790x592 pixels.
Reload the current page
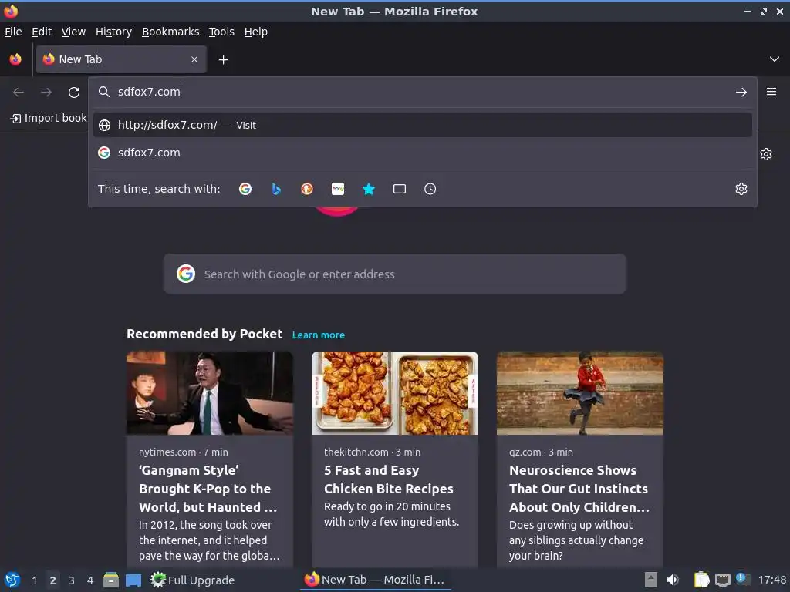tap(74, 92)
